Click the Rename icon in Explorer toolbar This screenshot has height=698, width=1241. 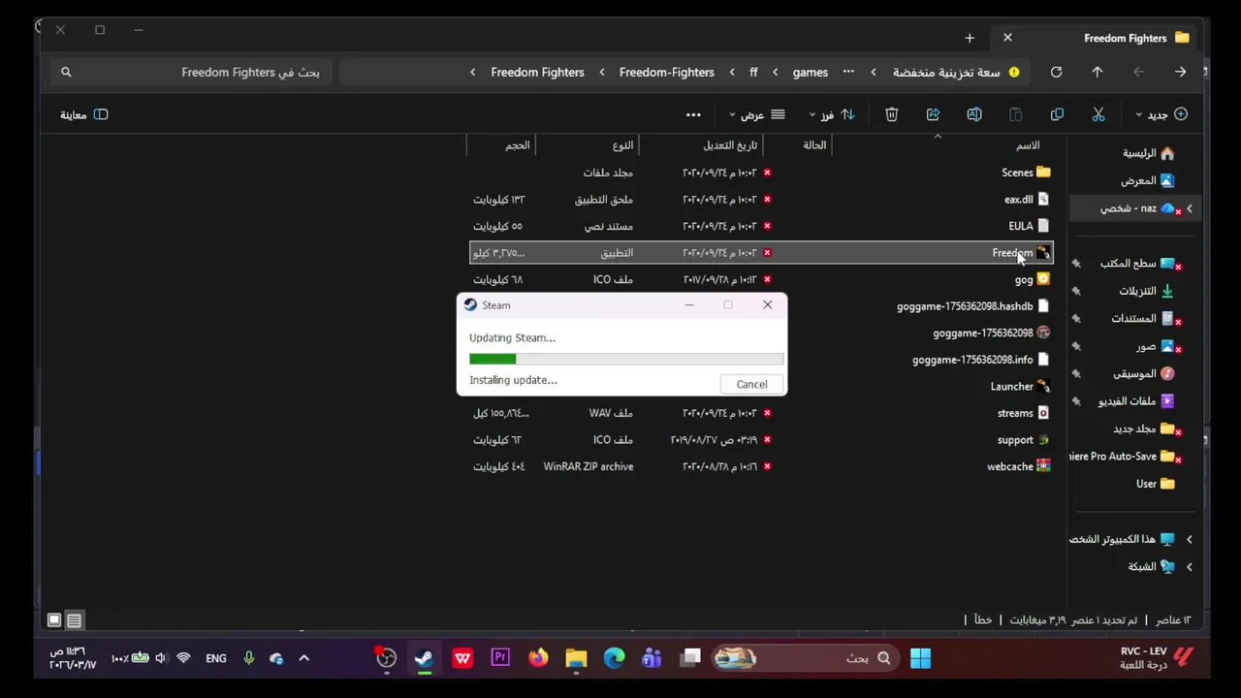pyautogui.click(x=974, y=114)
